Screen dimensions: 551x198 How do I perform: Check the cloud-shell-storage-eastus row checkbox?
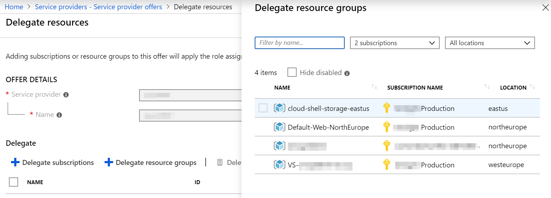pyautogui.click(x=263, y=108)
